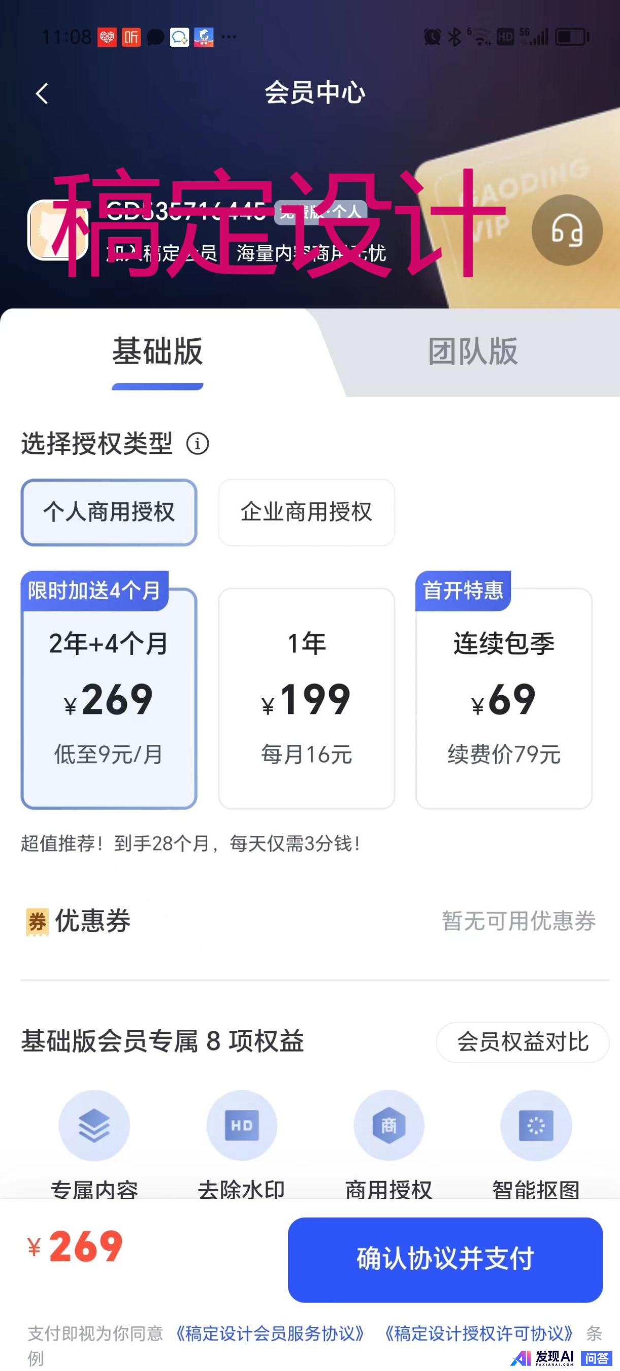Select 企业商用授权 license type
620x1371 pixels.
pyautogui.click(x=307, y=512)
